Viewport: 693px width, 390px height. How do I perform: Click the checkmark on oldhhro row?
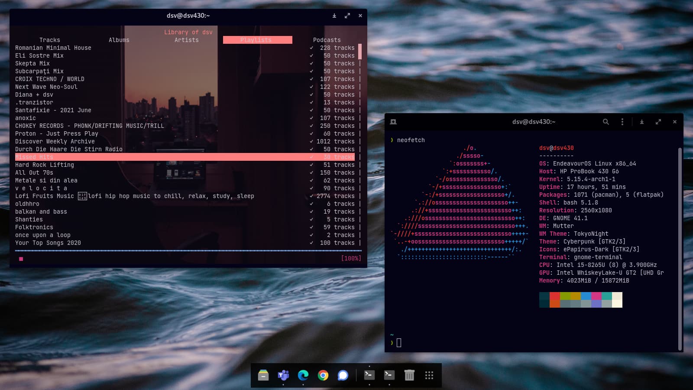(311, 204)
